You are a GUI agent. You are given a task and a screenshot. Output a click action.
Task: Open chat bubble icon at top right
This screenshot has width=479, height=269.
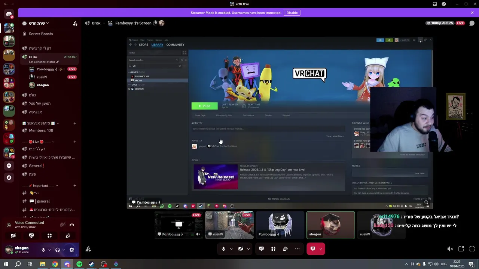pos(472,23)
